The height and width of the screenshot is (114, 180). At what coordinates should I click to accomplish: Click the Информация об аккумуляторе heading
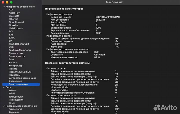(64, 9)
